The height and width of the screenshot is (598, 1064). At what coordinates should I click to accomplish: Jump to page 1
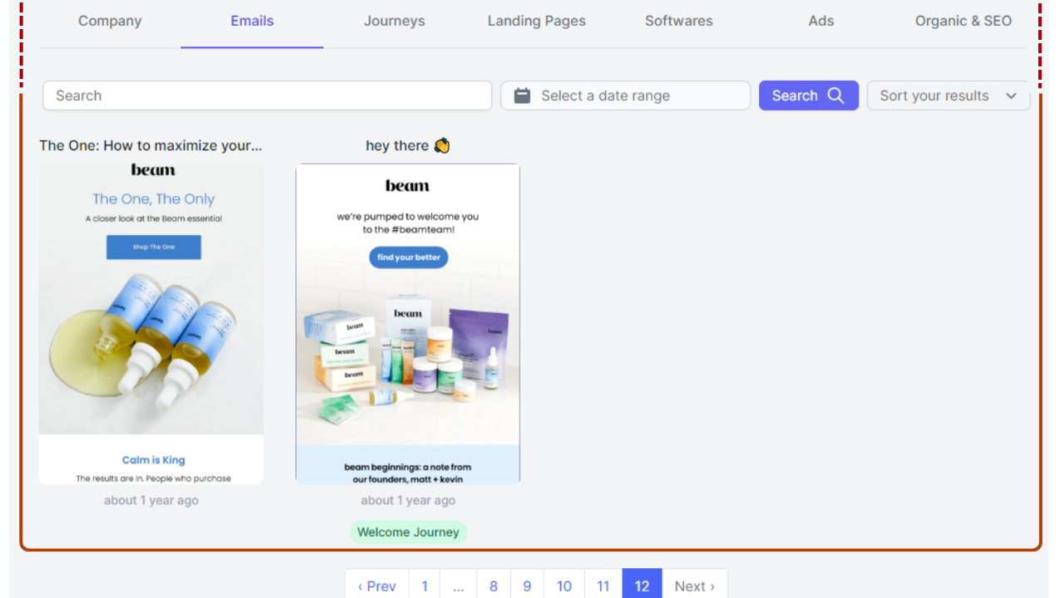pyautogui.click(x=424, y=586)
